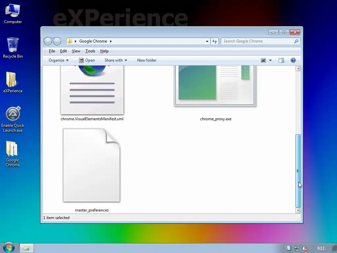337x253 pixels.
Task: Click the scrollbar down arrow
Action: tap(298, 211)
